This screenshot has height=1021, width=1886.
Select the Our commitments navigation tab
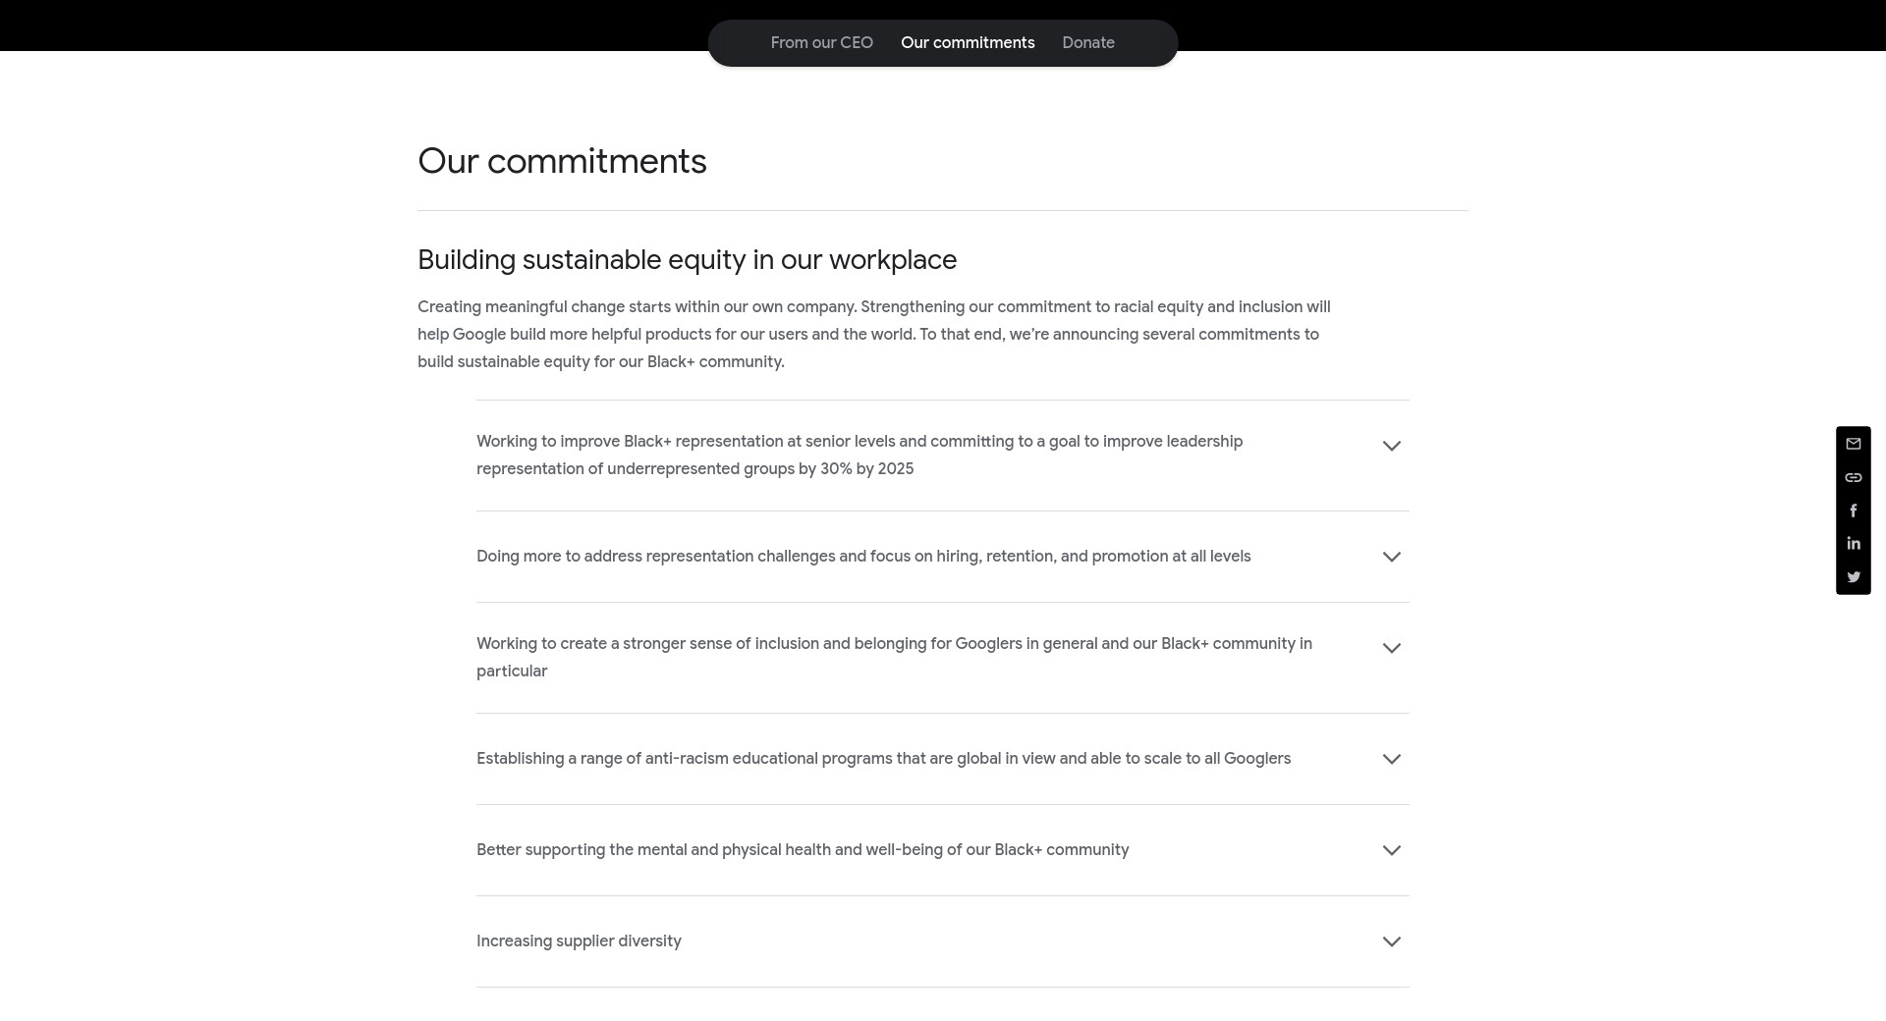coord(968,43)
